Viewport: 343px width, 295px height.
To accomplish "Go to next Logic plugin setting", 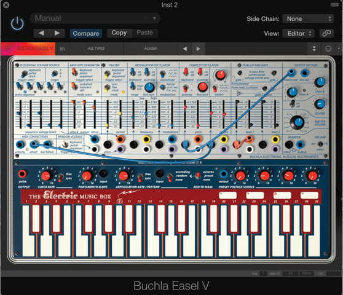I will (x=57, y=33).
